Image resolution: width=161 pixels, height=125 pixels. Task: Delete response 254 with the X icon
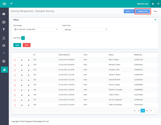29,65
